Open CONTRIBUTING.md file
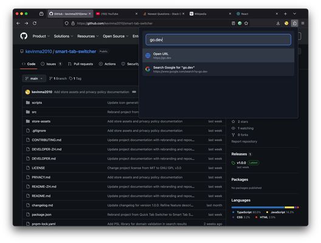Viewport: 321px width, 243px height. click(x=47, y=140)
